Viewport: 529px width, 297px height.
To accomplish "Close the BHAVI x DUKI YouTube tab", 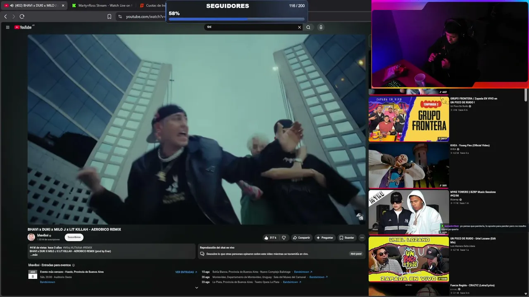I will click(x=63, y=5).
